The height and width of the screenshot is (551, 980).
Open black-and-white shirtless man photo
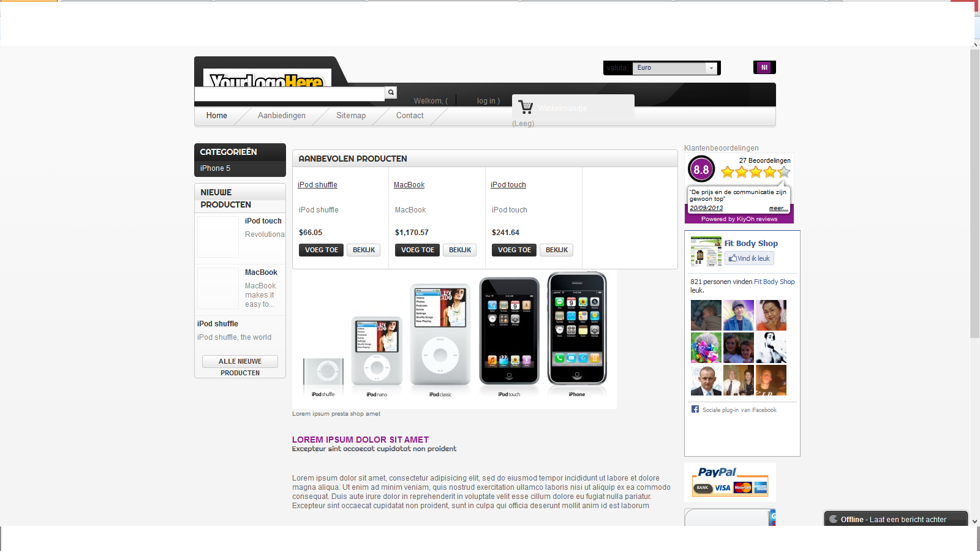click(x=771, y=348)
